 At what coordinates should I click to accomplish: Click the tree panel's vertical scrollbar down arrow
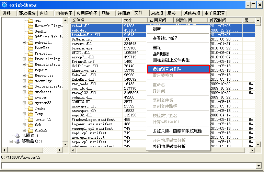(66, 145)
